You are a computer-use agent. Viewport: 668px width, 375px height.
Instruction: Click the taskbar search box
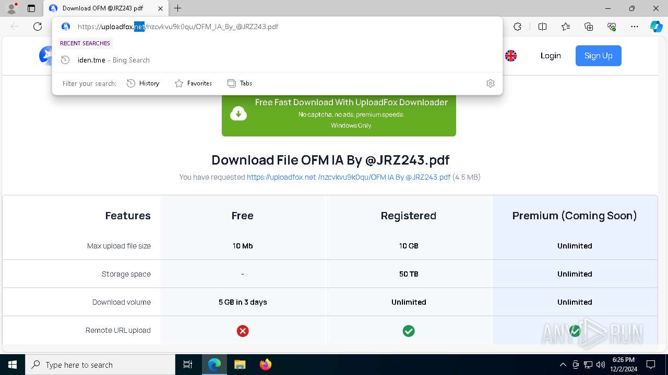pyautogui.click(x=100, y=365)
